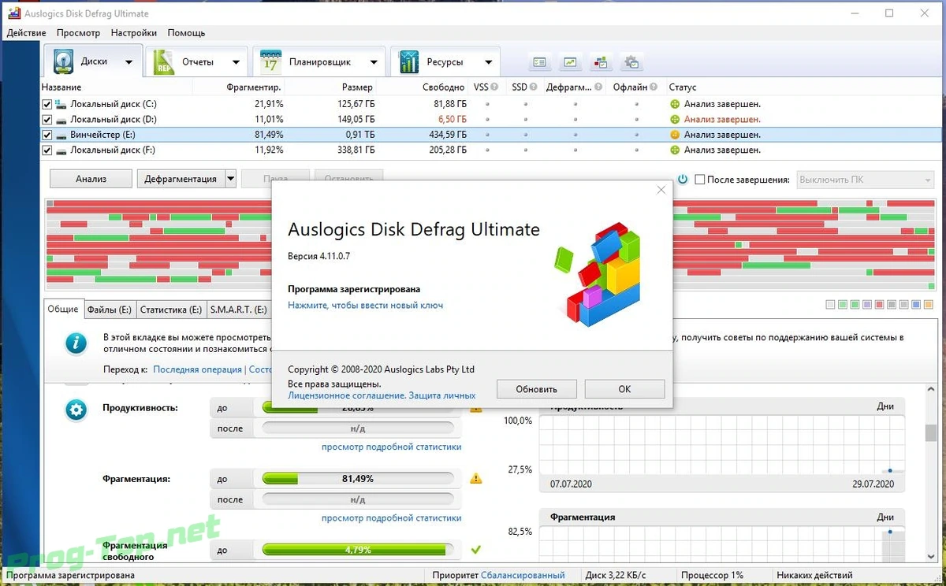946x586 pixels.
Task: Uncheck Local disk (D:) checkbox
Action: [47, 120]
